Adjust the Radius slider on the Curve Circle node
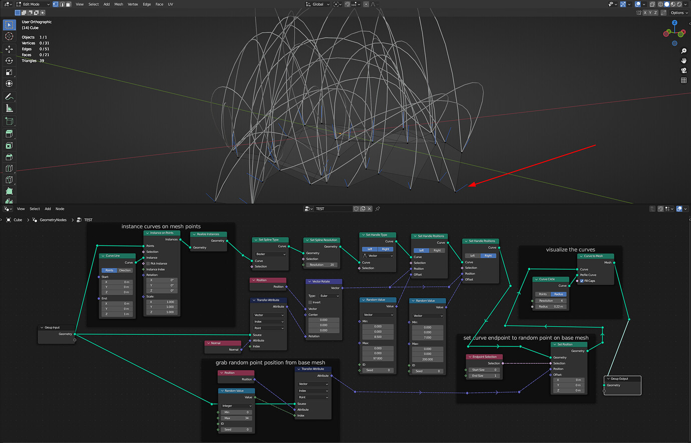The width and height of the screenshot is (691, 443). (550, 306)
